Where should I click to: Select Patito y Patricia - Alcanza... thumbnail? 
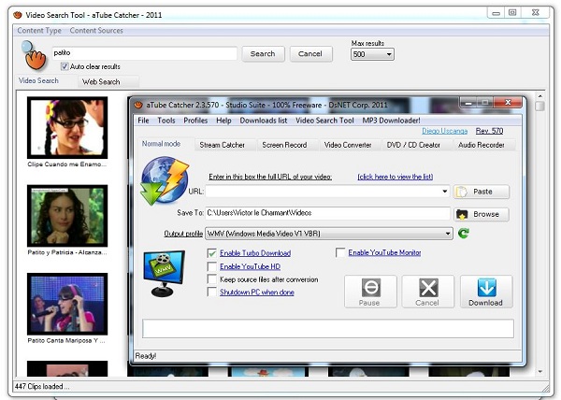(67, 216)
